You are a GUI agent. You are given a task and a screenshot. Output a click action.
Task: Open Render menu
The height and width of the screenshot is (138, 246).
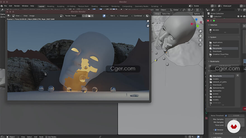tap(17, 6)
